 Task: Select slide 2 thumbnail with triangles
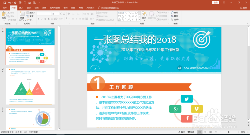tap(30, 86)
